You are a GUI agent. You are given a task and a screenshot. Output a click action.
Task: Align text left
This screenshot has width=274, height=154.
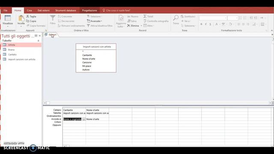point(239,24)
